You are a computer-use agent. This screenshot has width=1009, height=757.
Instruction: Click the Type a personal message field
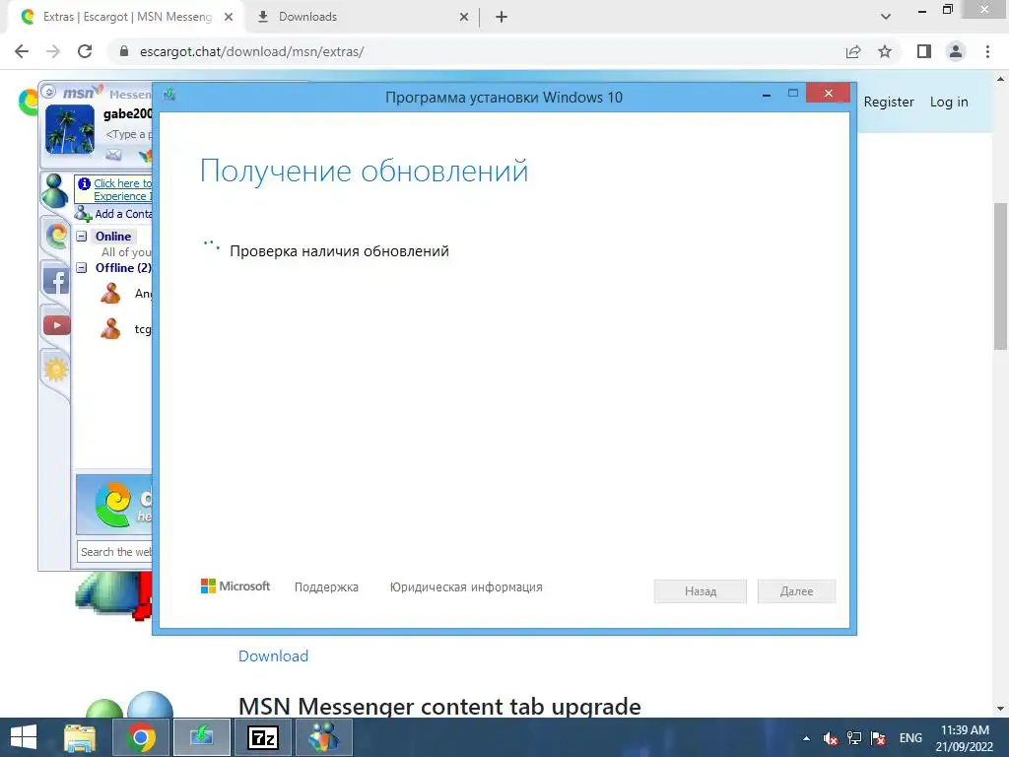(129, 134)
